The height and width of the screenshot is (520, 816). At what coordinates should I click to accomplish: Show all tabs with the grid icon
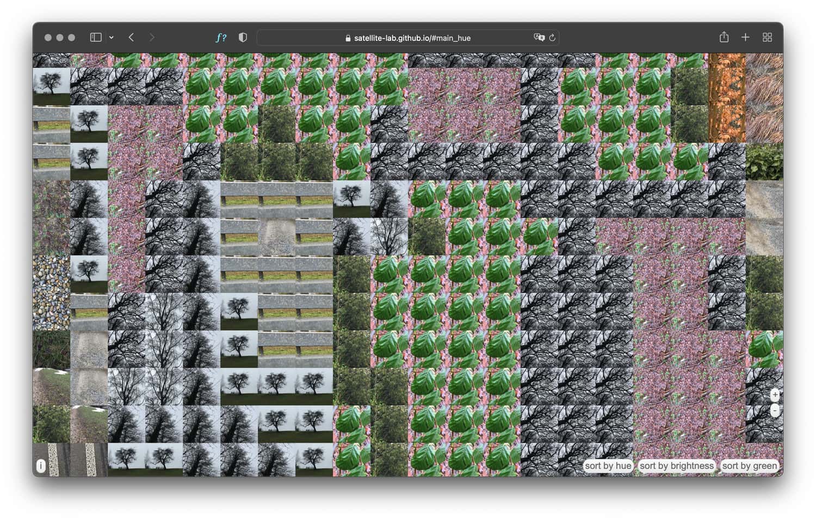(x=768, y=37)
